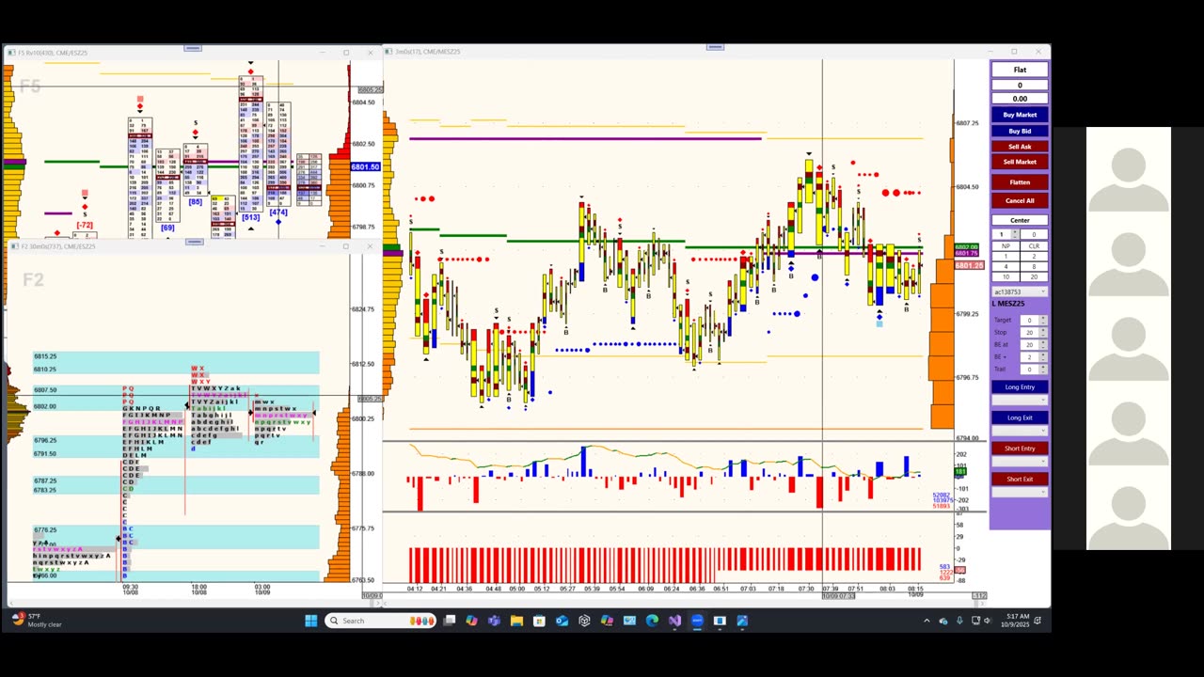The height and width of the screenshot is (677, 1204).
Task: Adjust the Target stepper arrows
Action: click(x=1043, y=321)
